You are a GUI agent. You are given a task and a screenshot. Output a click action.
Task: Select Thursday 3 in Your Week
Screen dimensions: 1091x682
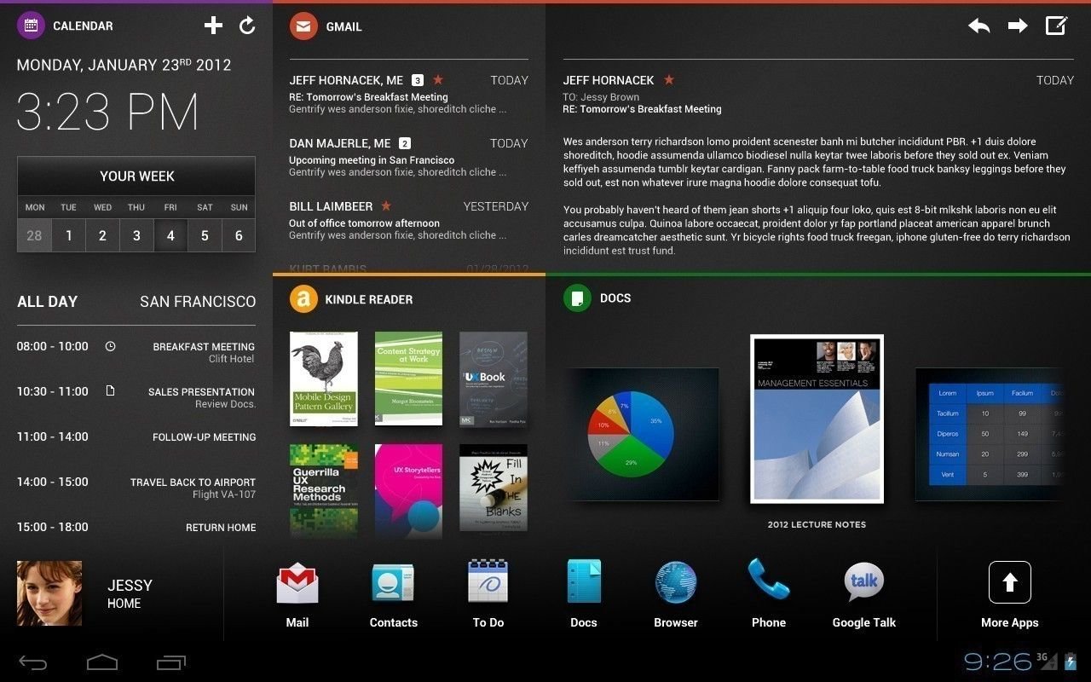click(136, 235)
